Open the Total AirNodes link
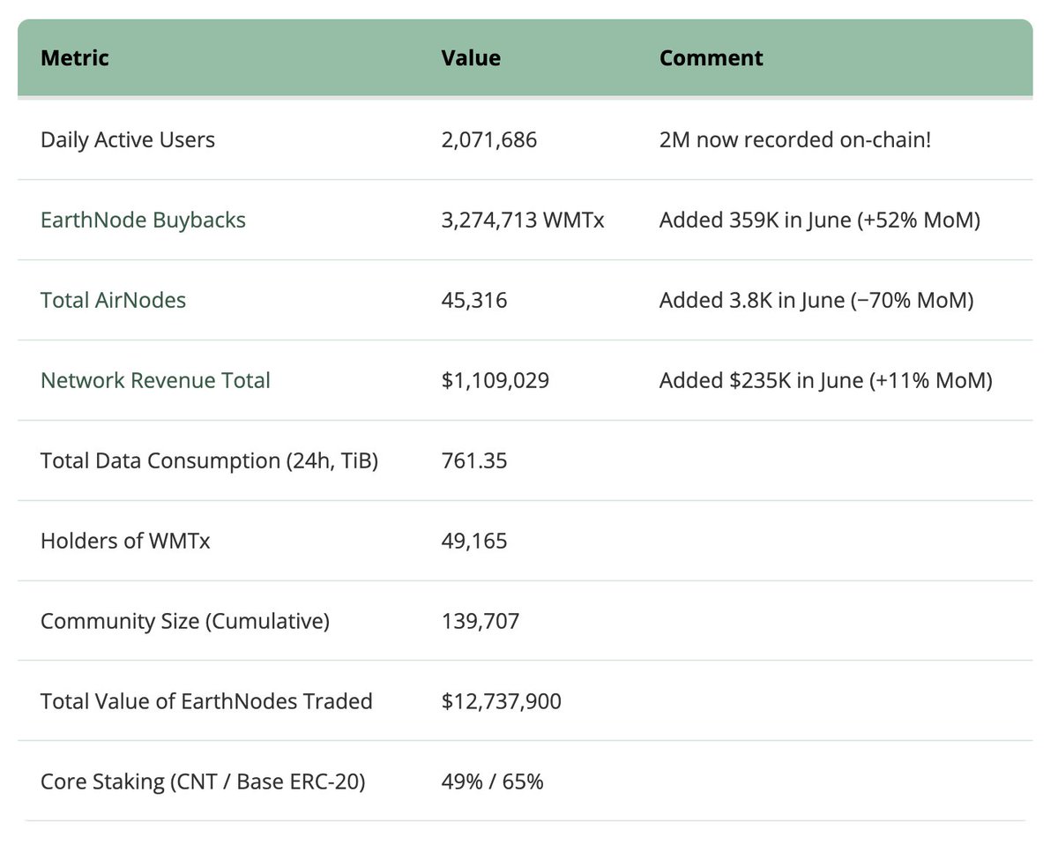Image resolution: width=1058 pixels, height=845 pixels. point(113,300)
